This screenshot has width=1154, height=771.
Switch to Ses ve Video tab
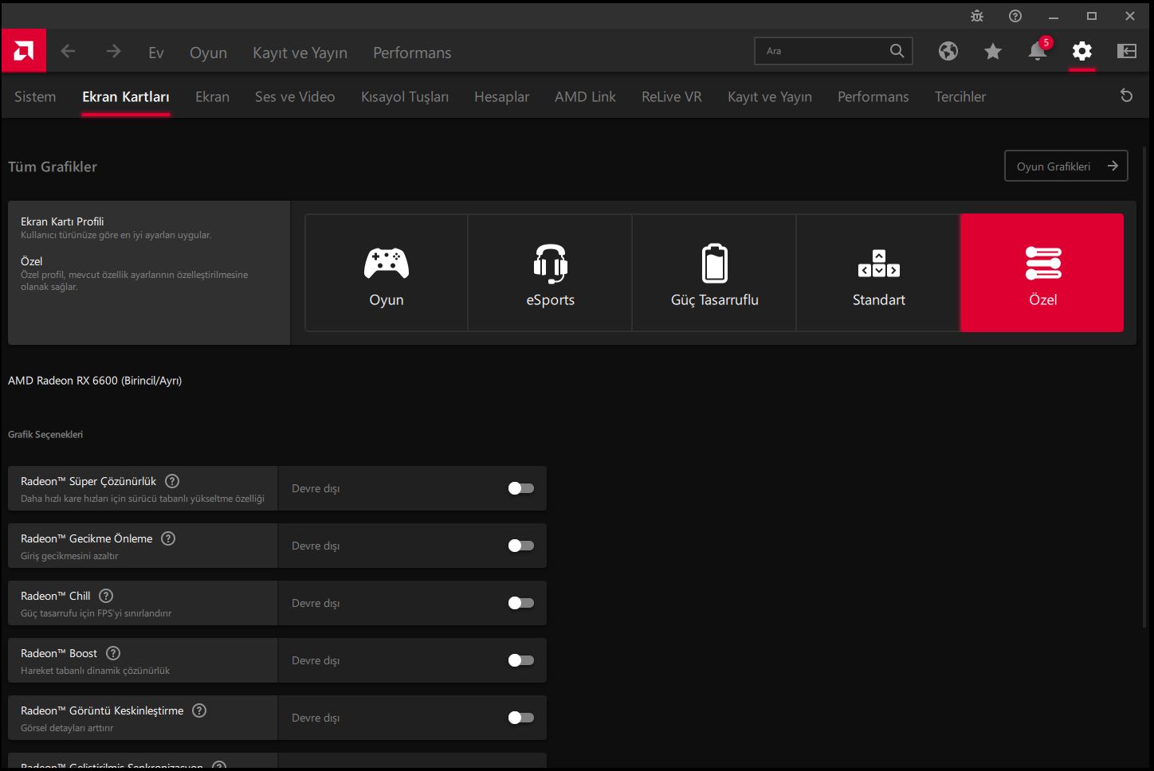[x=295, y=96]
